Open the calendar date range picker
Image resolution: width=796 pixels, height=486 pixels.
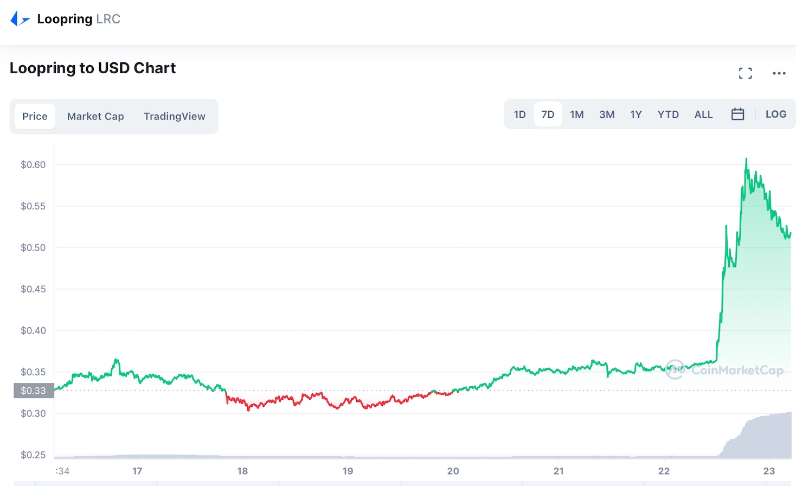point(737,114)
